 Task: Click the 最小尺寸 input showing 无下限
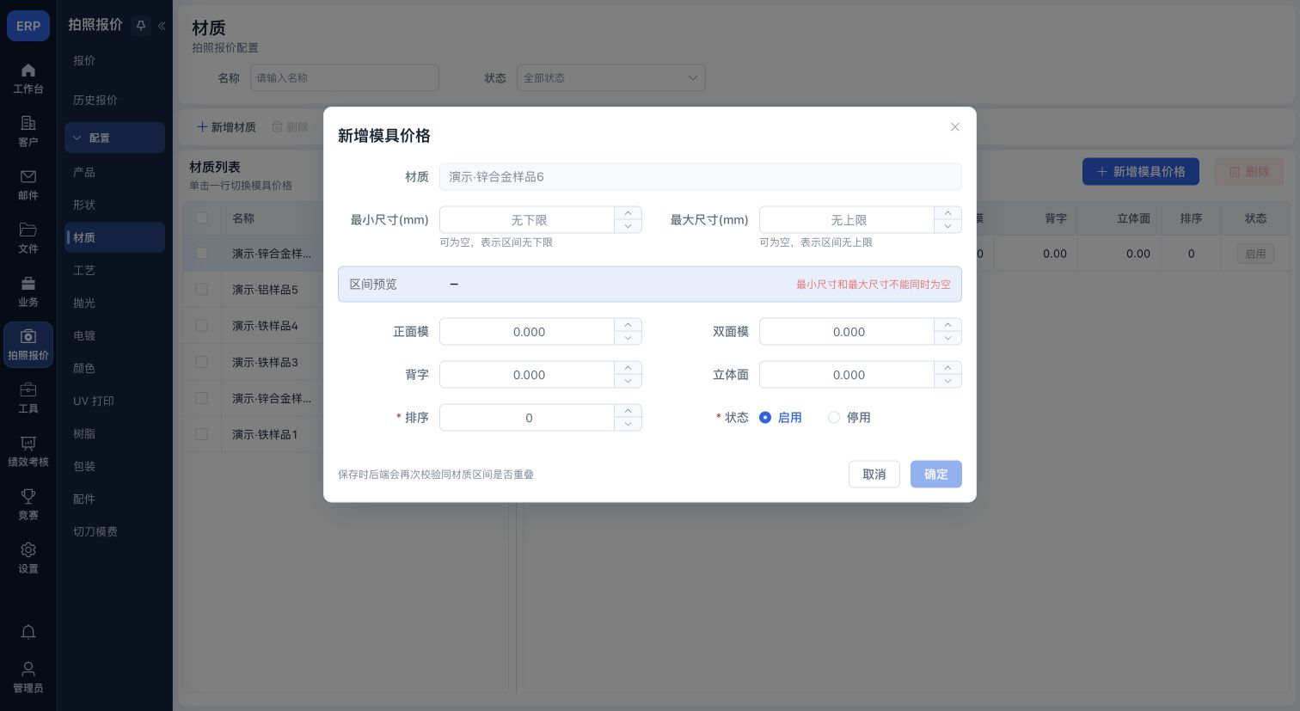(x=527, y=220)
